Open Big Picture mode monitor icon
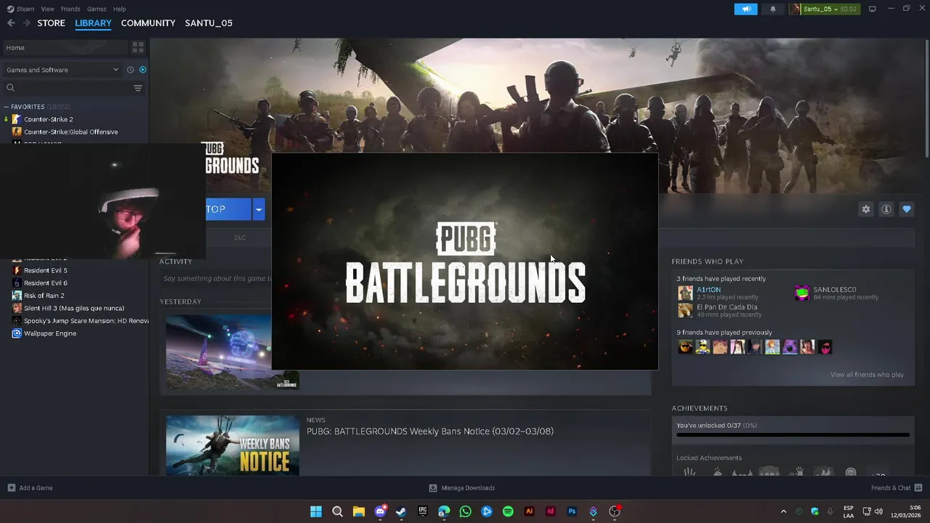The width and height of the screenshot is (930, 523). [x=873, y=9]
